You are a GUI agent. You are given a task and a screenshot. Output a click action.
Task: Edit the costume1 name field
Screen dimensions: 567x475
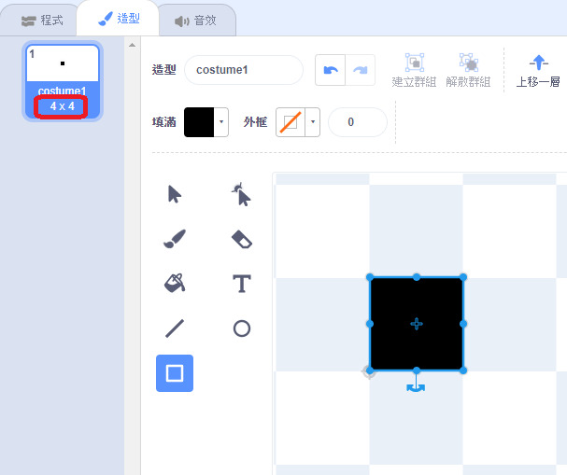point(244,70)
